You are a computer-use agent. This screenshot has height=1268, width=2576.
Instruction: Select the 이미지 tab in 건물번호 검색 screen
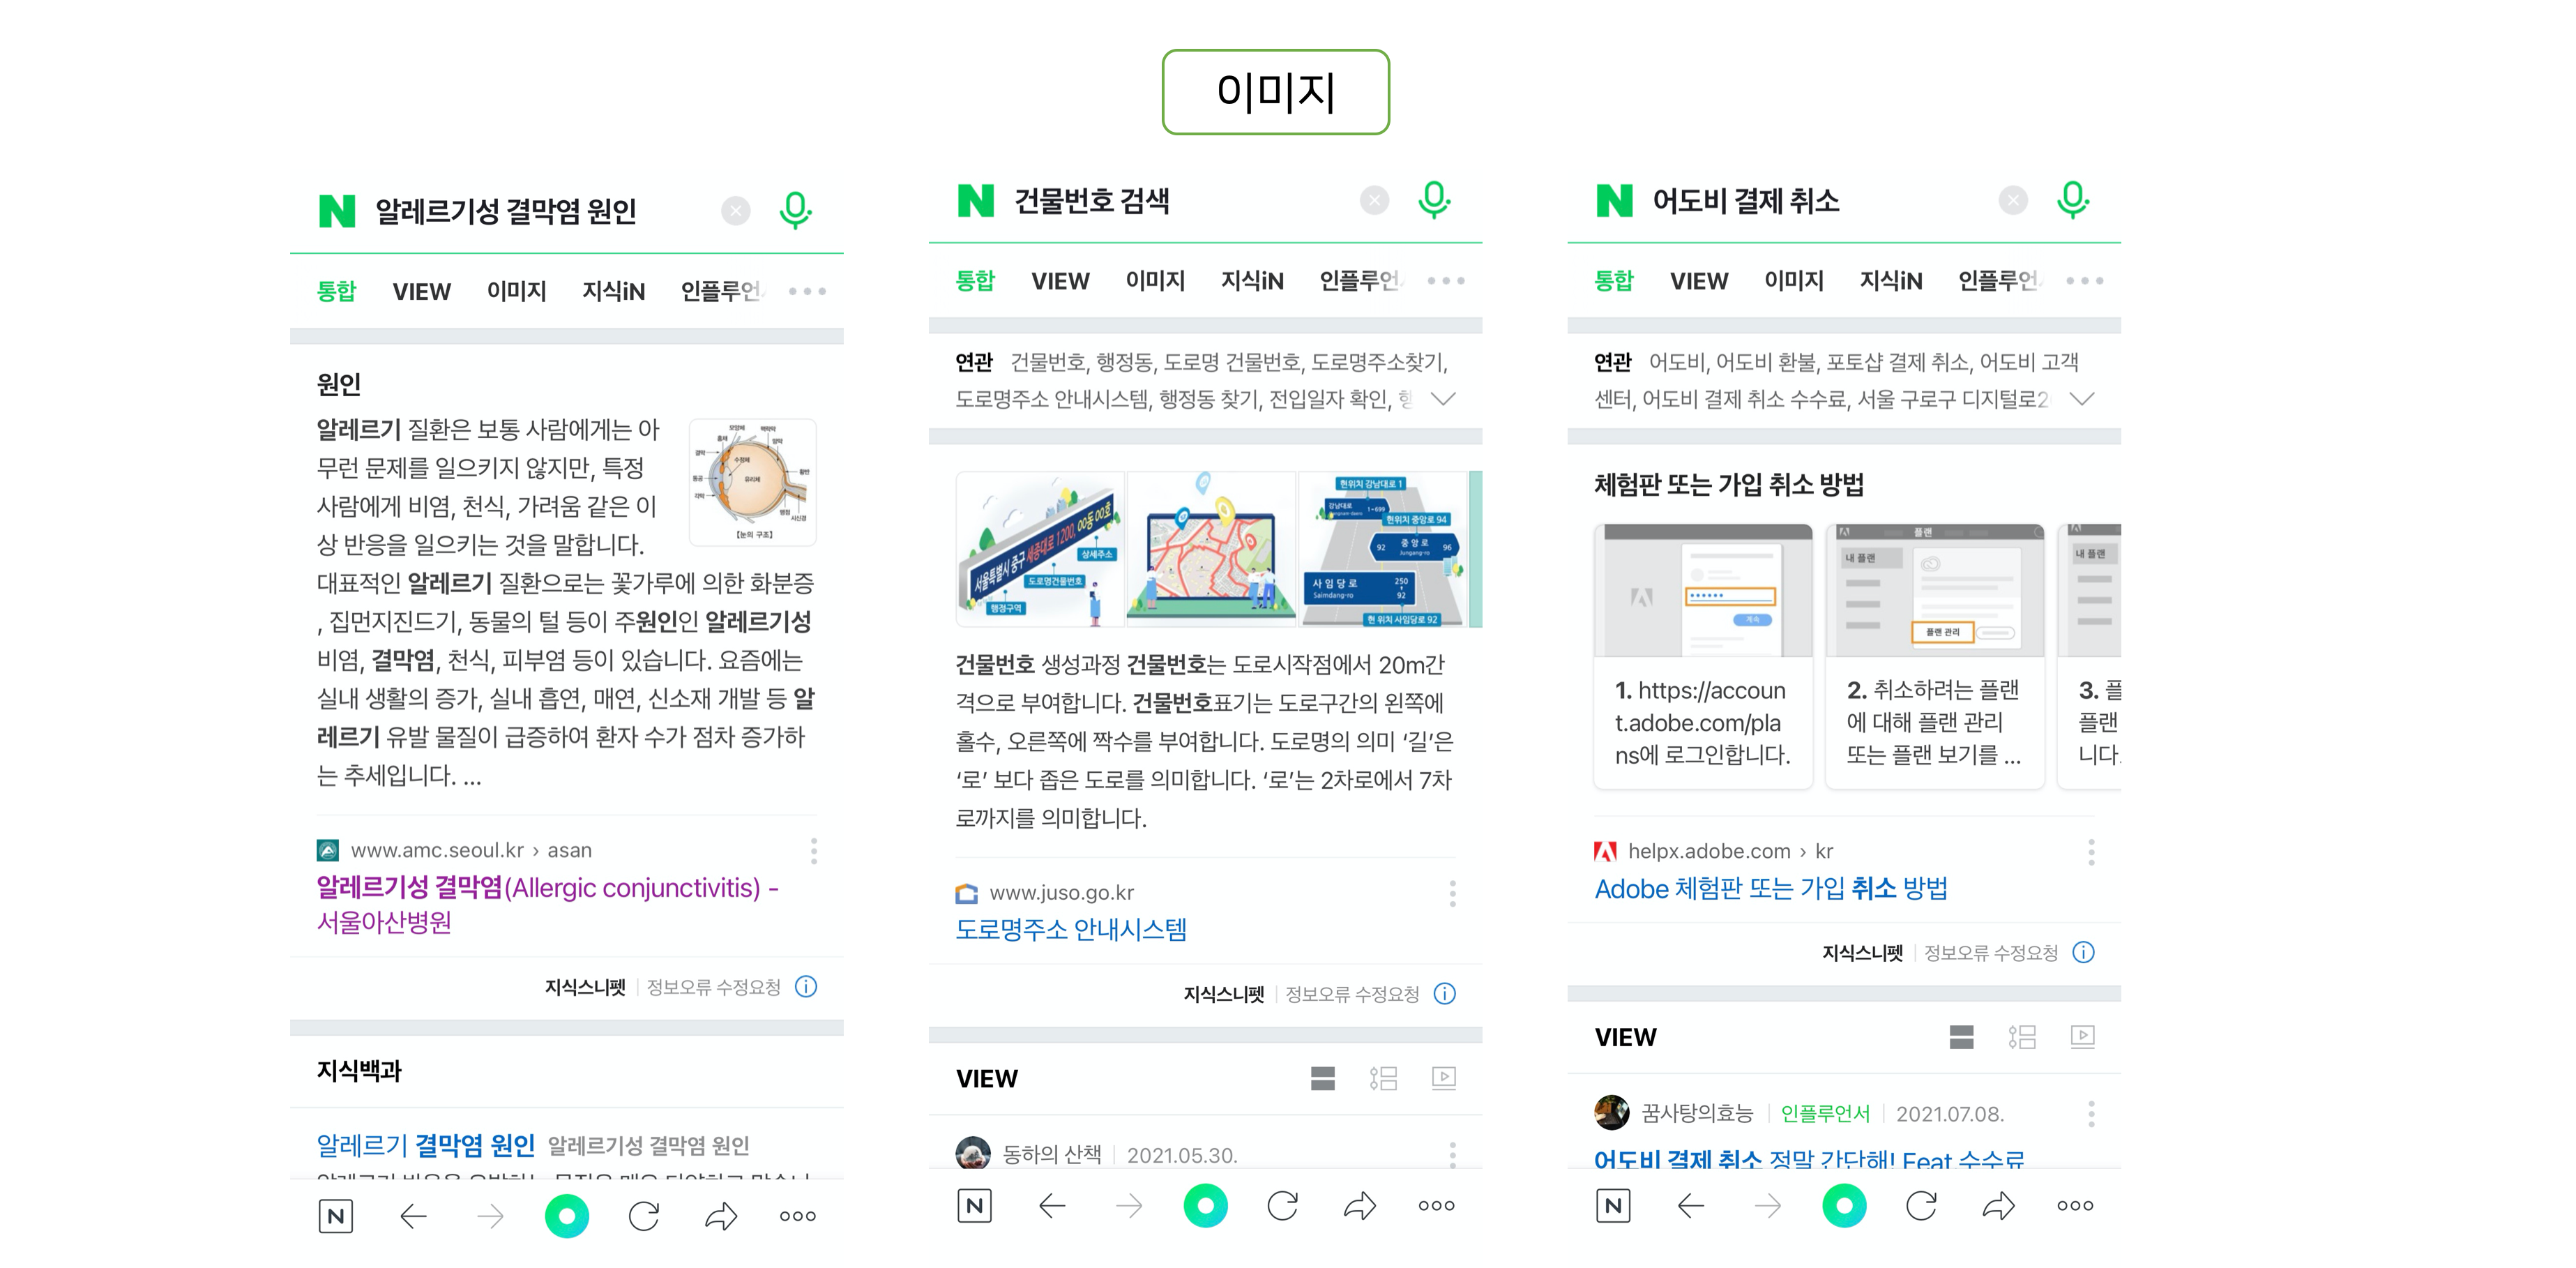(x=1155, y=281)
